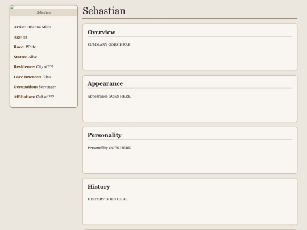Image resolution: width=307 pixels, height=230 pixels.
Task: Click the Affiliation: Cult of ??? row
Action: (34, 97)
